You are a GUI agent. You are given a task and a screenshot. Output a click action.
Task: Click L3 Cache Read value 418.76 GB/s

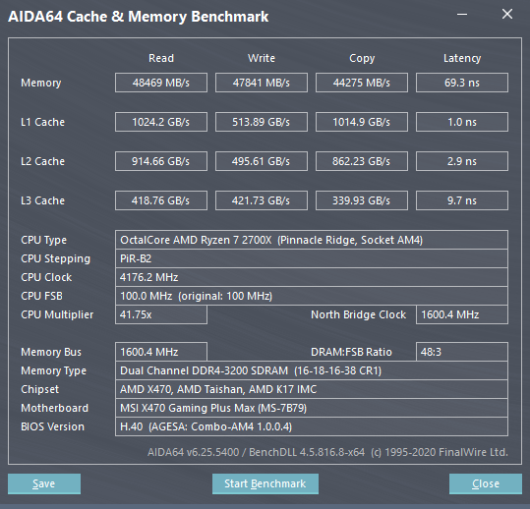coord(161,200)
